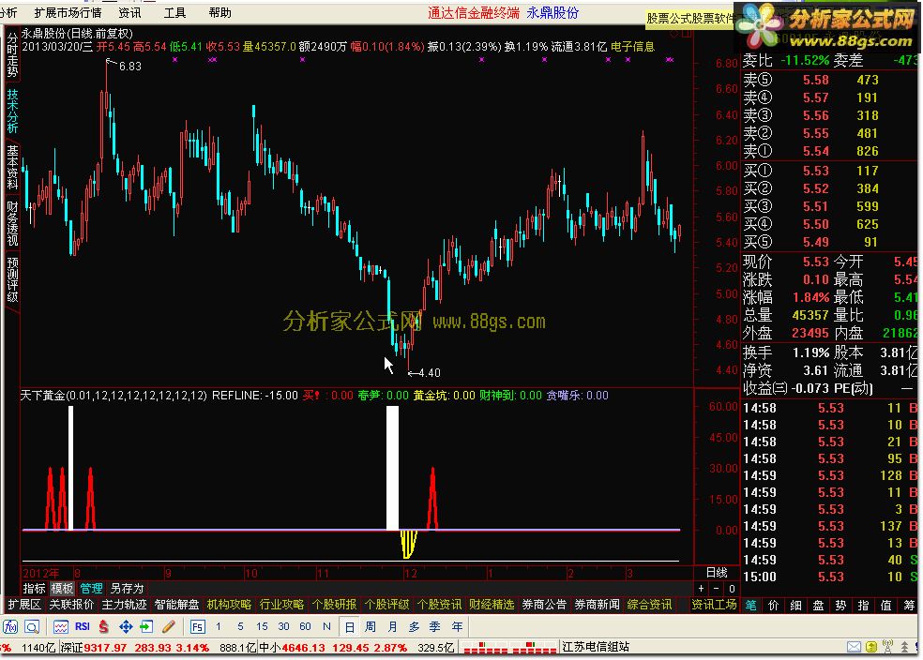Switch to 分时走势 sidebar tab
The height and width of the screenshot is (660, 923).
12,55
